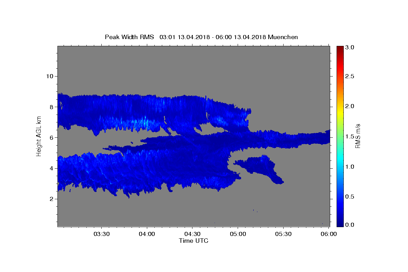Click the 06:00 time tick label
Viewport: 408px width, 272px height.
[x=328, y=234]
